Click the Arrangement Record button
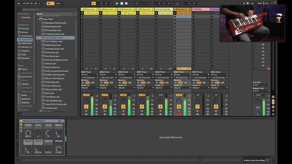 point(126,3)
